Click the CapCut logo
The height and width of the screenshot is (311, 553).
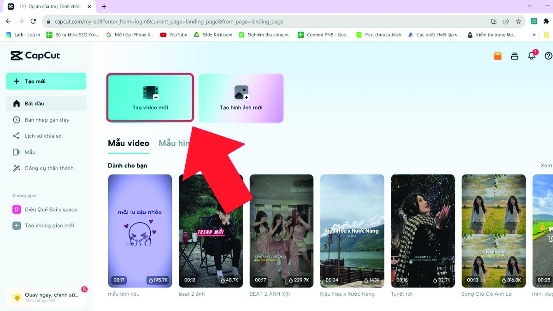point(35,56)
